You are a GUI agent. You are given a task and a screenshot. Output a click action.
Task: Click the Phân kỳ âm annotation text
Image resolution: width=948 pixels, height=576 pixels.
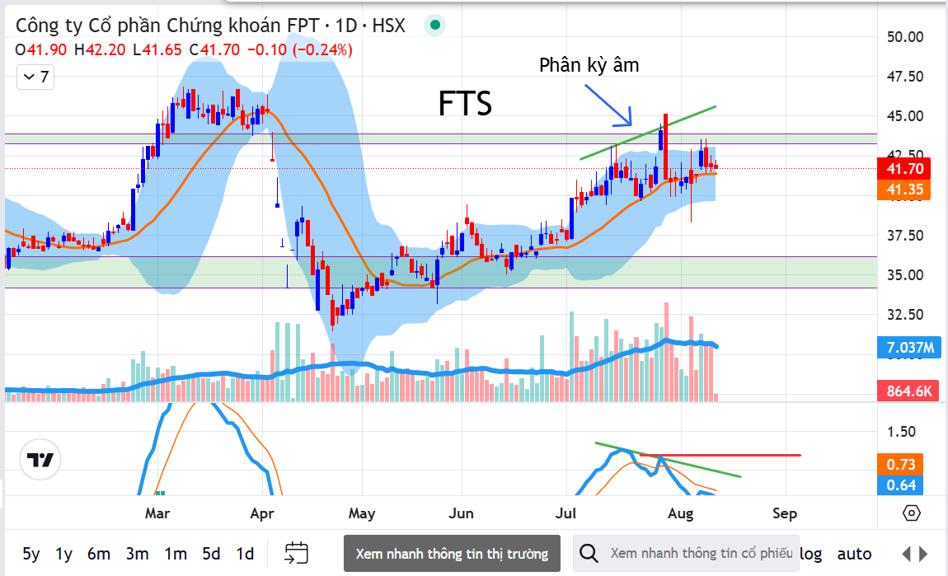coord(589,65)
